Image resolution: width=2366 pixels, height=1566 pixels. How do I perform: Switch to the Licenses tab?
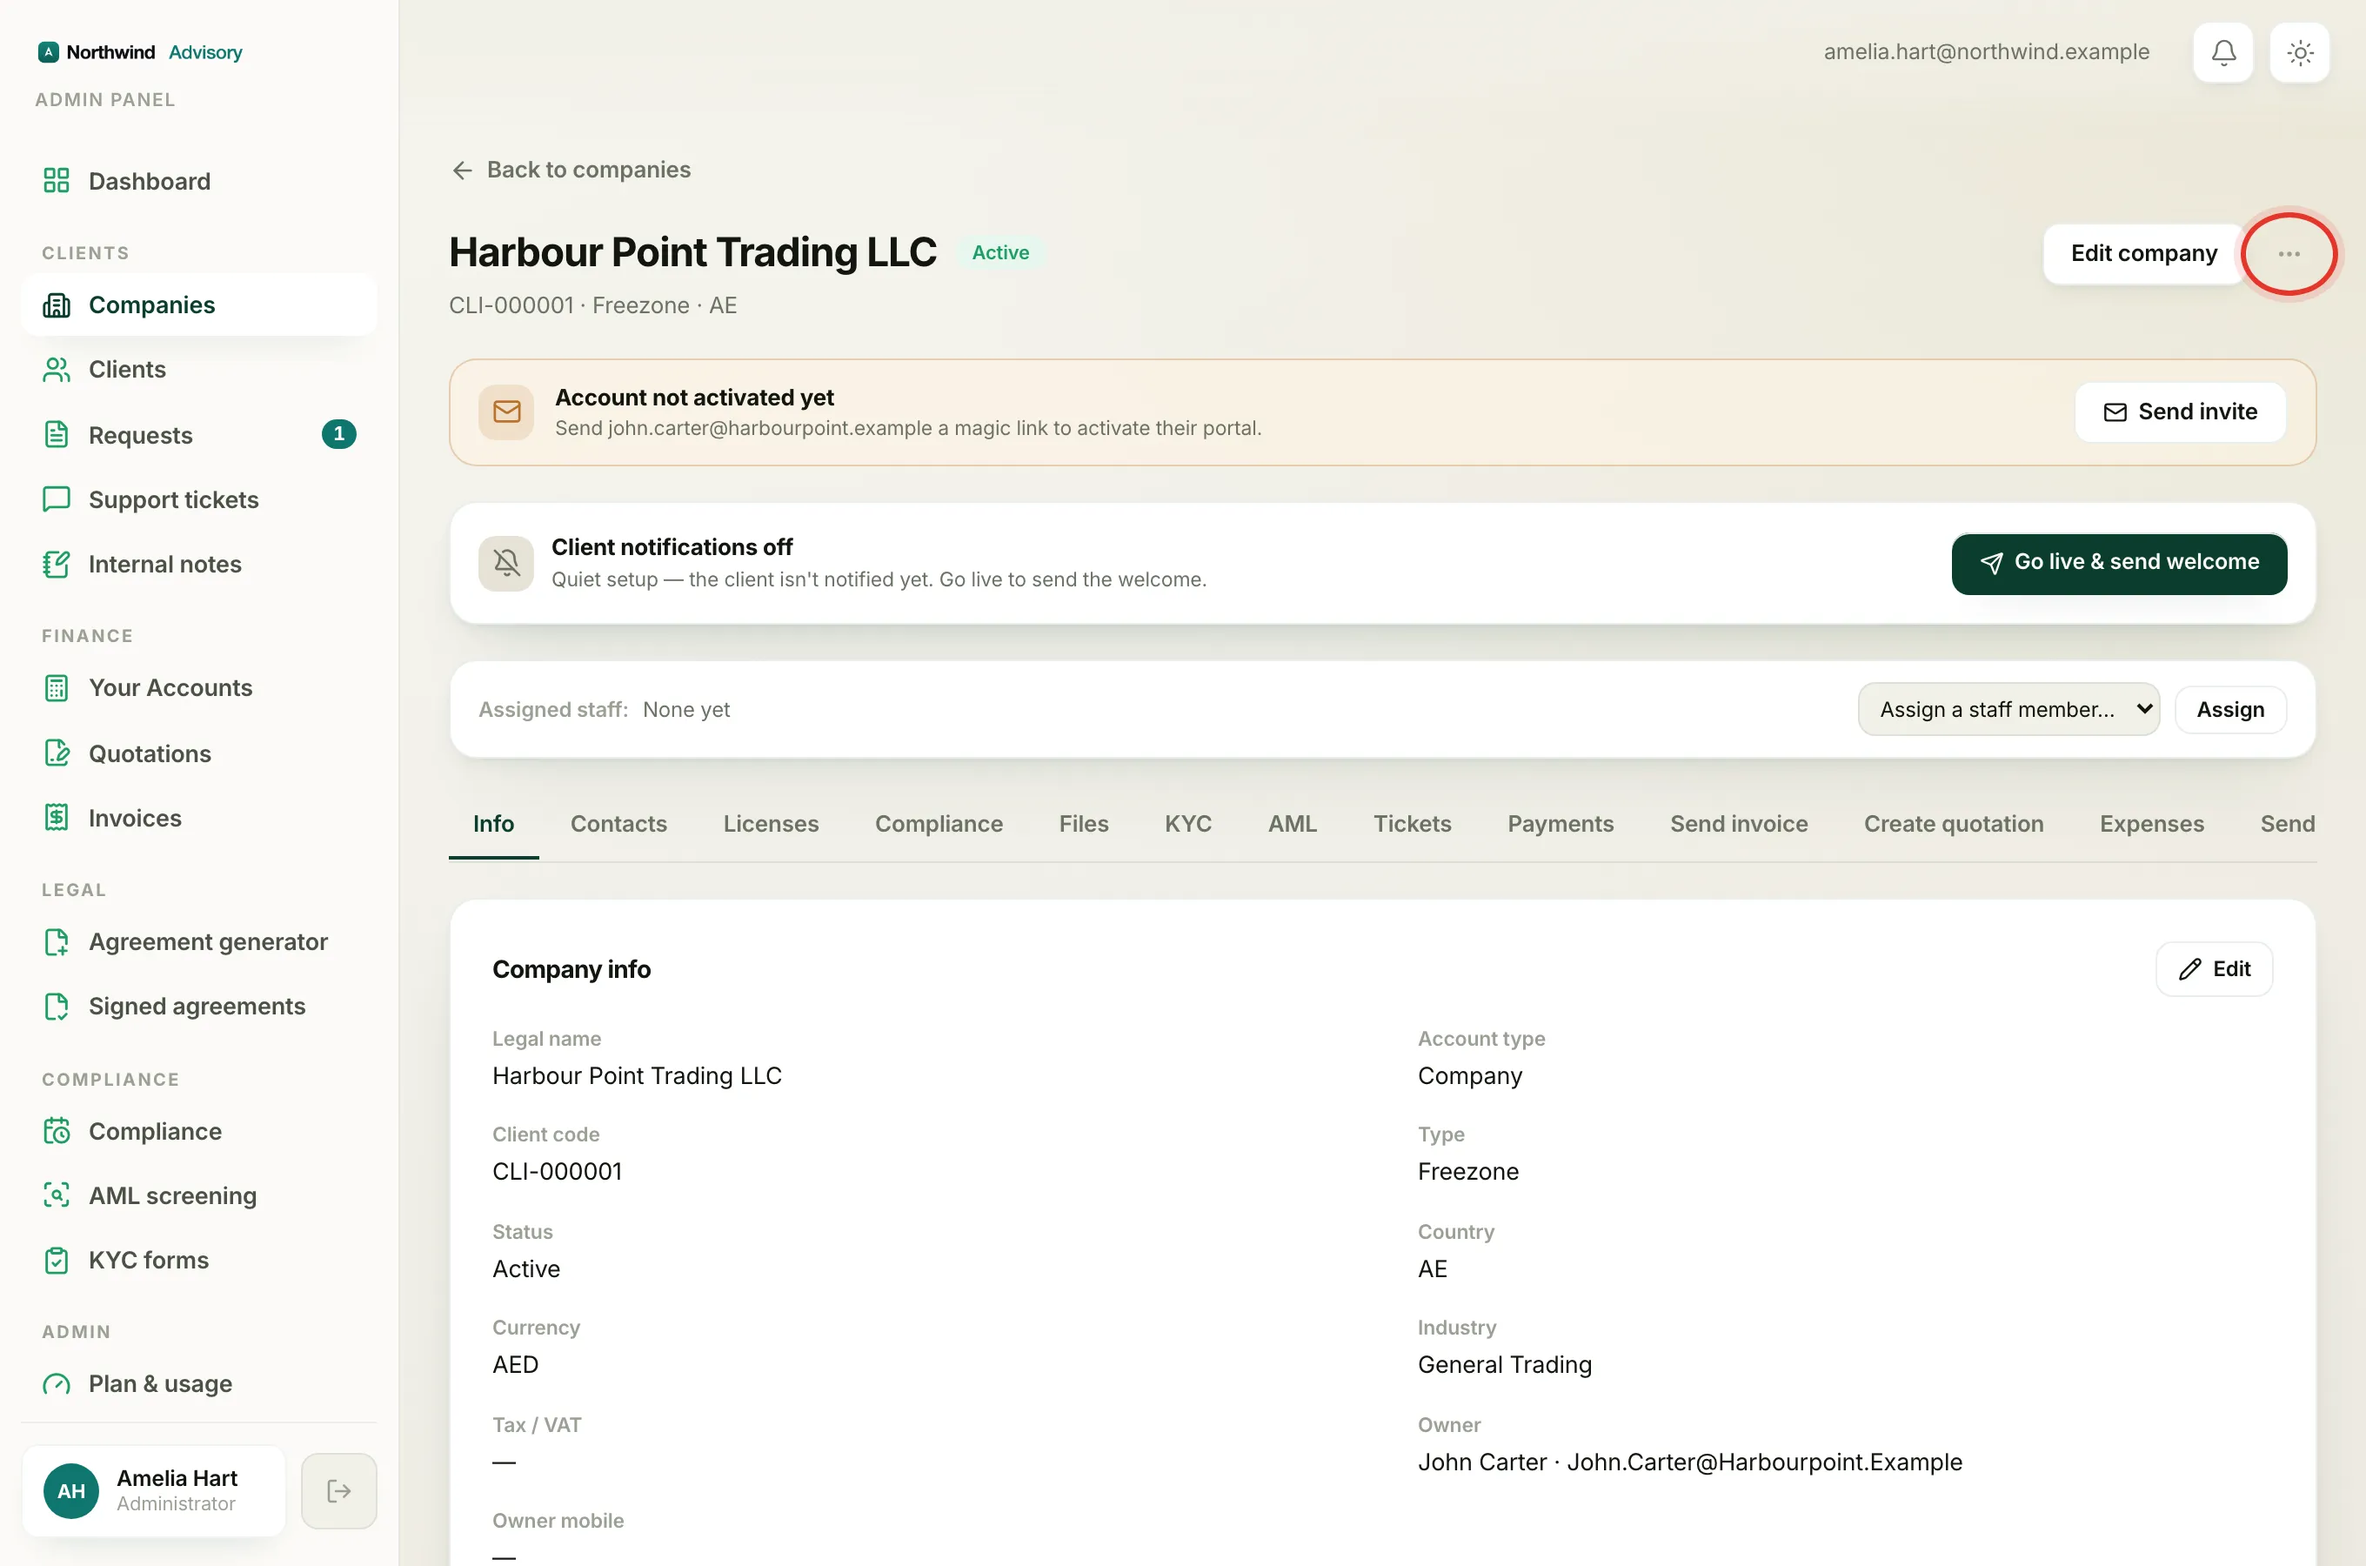click(771, 824)
